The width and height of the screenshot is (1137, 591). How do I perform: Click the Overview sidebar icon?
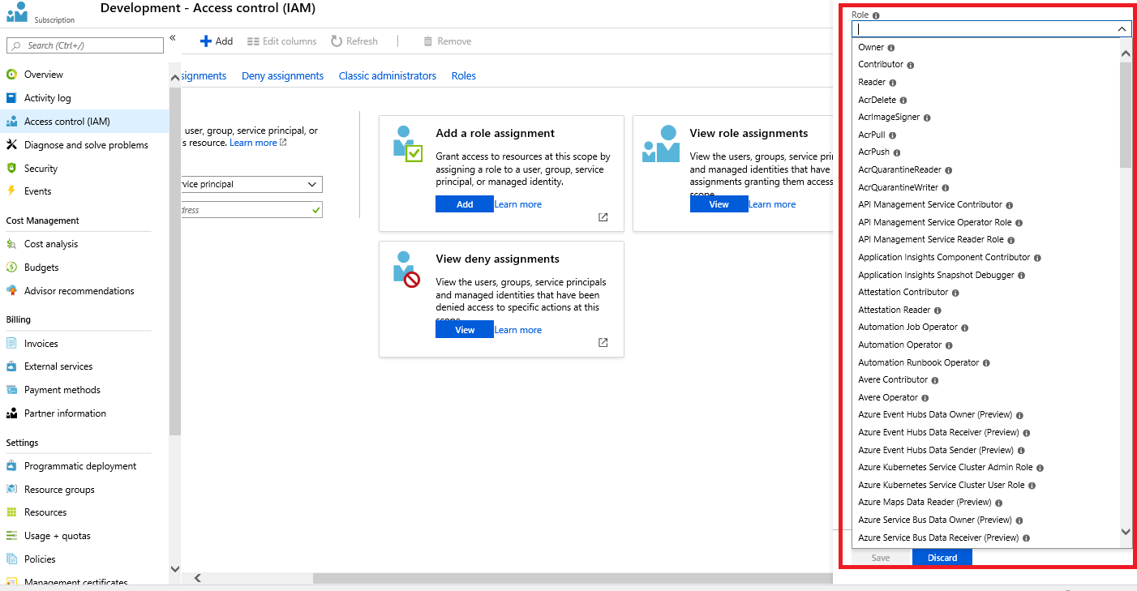11,75
